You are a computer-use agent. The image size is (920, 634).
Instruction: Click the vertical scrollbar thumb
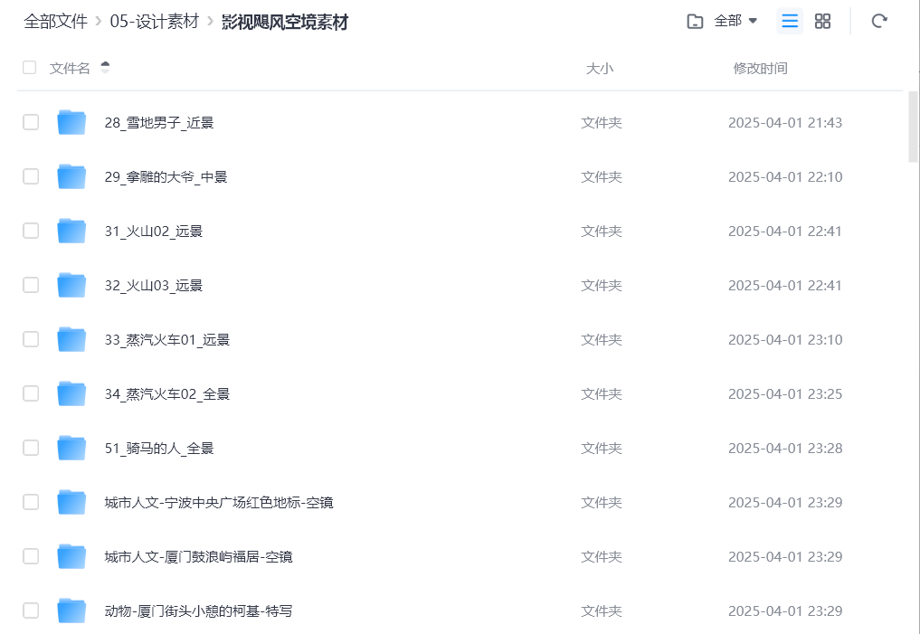click(913, 127)
